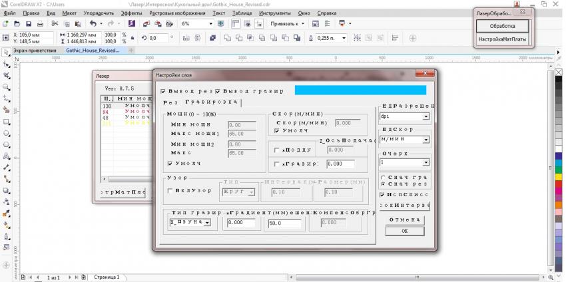
Task: Select the Rectangle tool in toolbox
Action: 7,122
